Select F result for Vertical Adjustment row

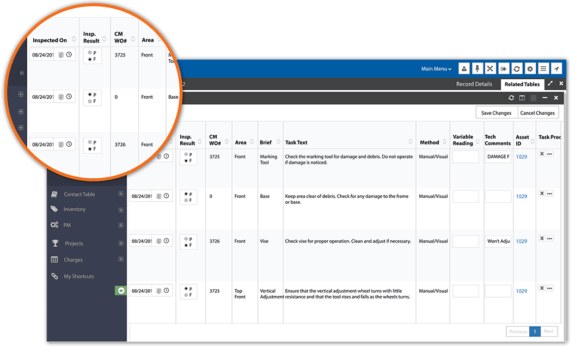186,295
